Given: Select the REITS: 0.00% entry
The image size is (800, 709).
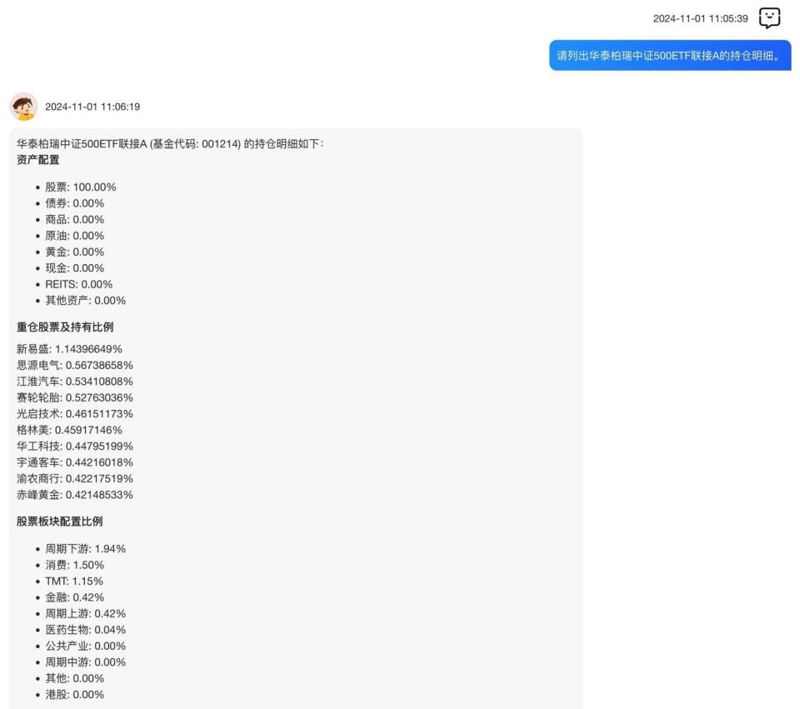Looking at the screenshot, I should pos(78,284).
